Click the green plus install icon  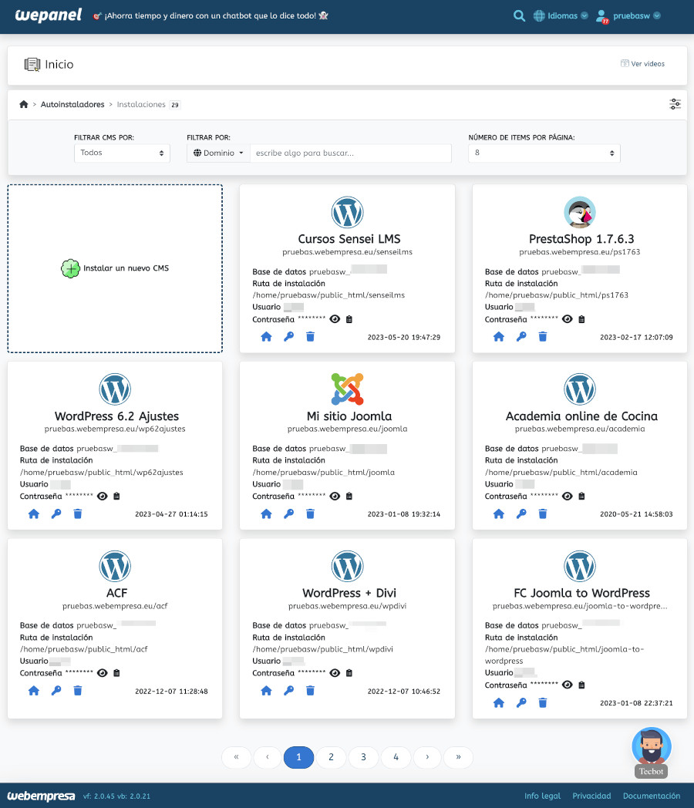pyautogui.click(x=71, y=268)
